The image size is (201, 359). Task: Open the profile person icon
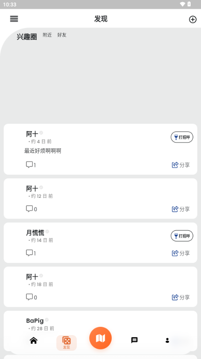[167, 340]
